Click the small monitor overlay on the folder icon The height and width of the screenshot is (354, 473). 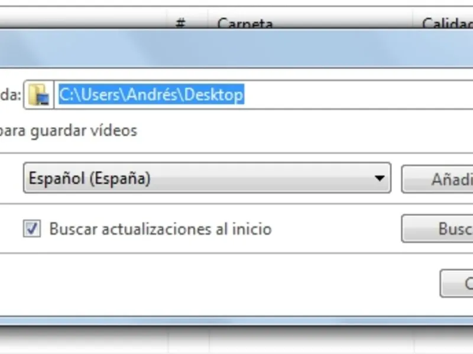[x=44, y=99]
